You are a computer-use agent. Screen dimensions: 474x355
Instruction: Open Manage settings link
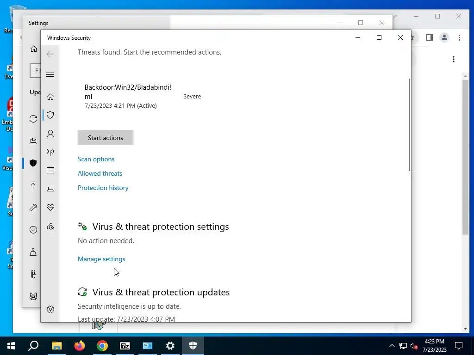click(x=101, y=259)
